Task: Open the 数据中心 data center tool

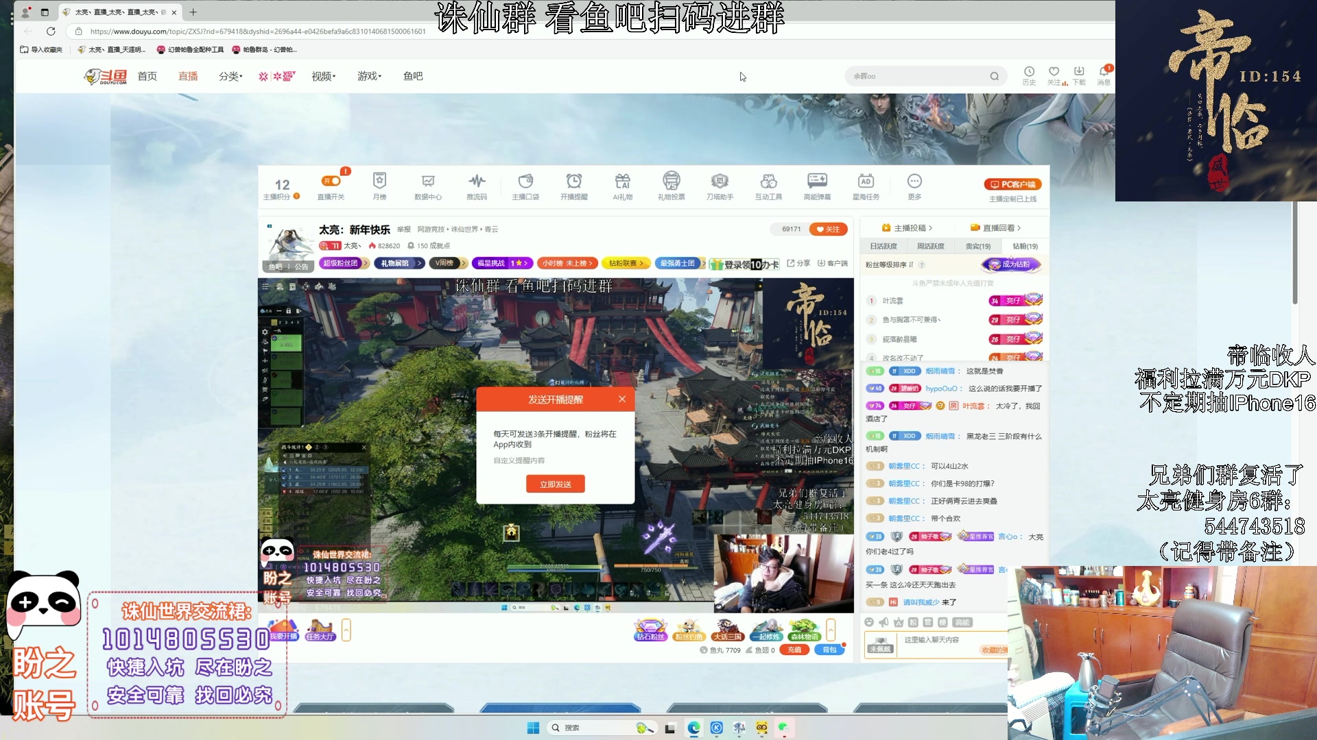Action: coord(428,186)
